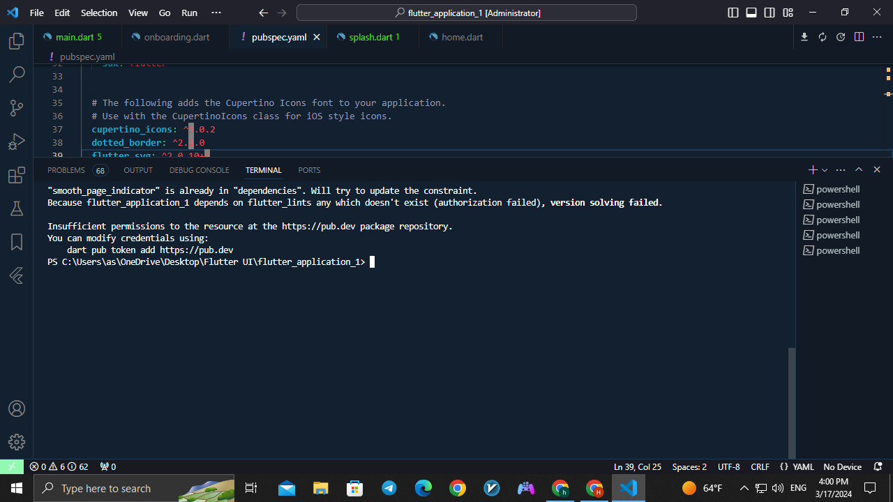Toggle the primary side bar visibility
Screen dimensions: 893x502
pyautogui.click(x=733, y=13)
